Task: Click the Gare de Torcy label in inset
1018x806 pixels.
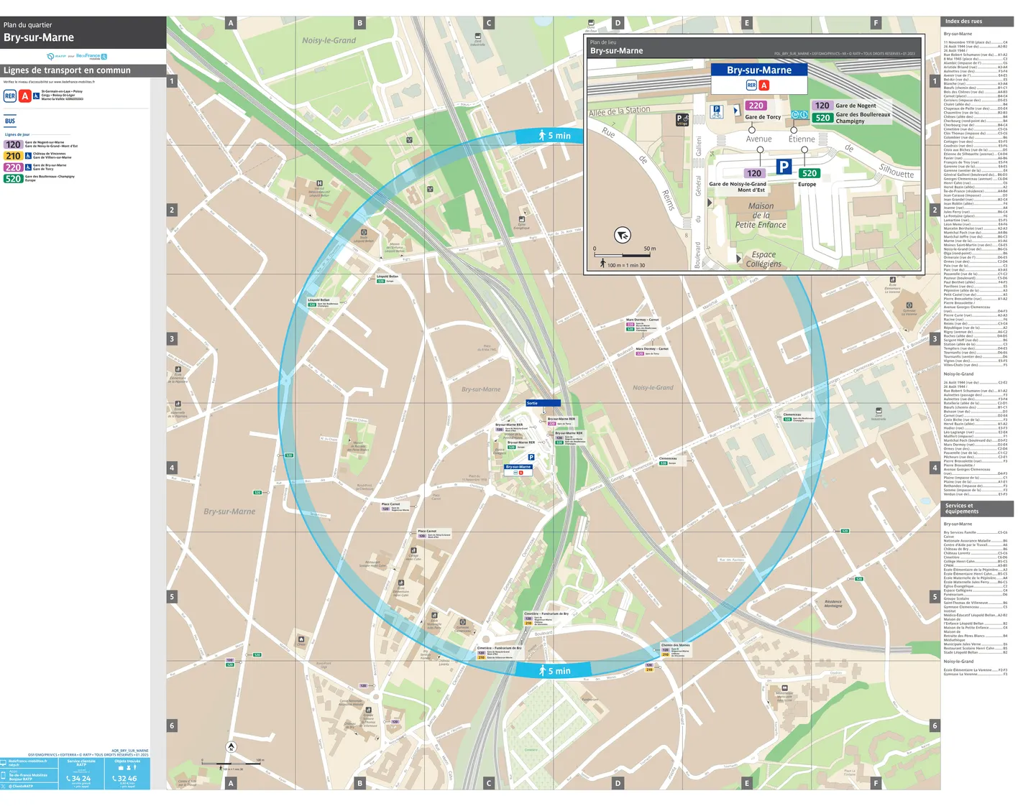Action: [x=763, y=117]
